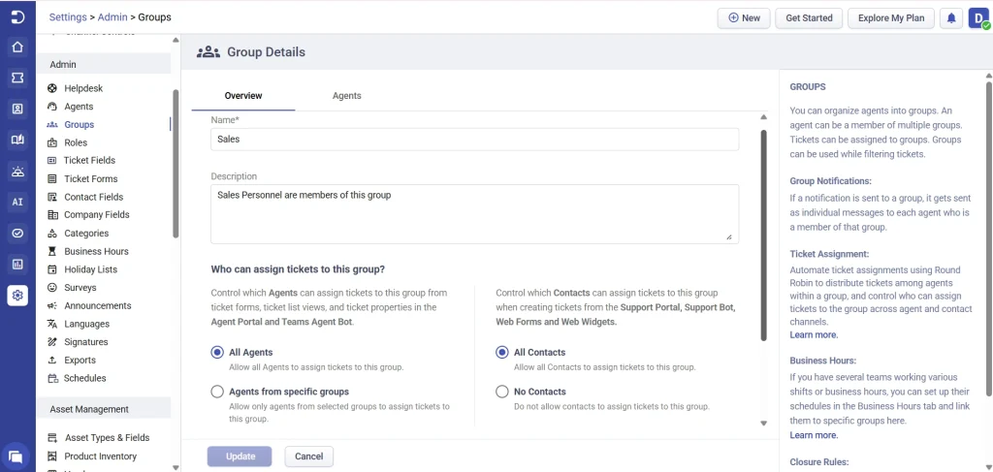Click the Update button

(240, 456)
